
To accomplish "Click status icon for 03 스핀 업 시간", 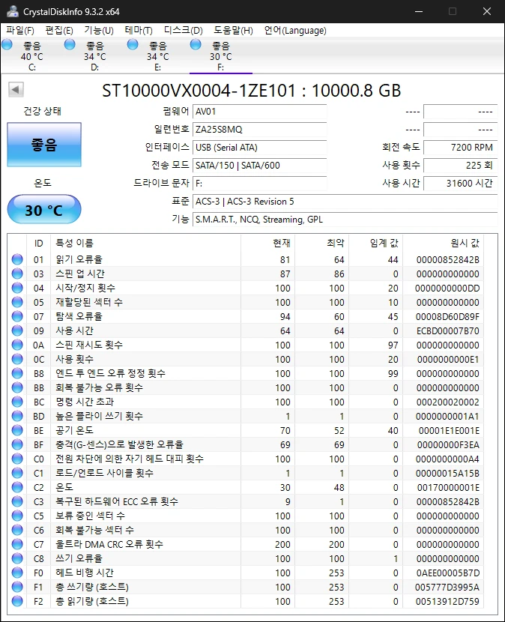I will click(x=17, y=274).
